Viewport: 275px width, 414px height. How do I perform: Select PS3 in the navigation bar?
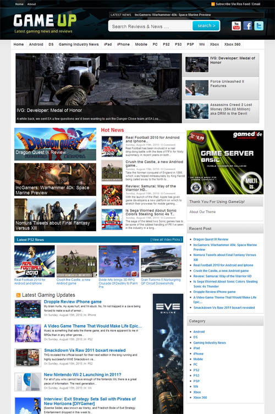click(178, 45)
